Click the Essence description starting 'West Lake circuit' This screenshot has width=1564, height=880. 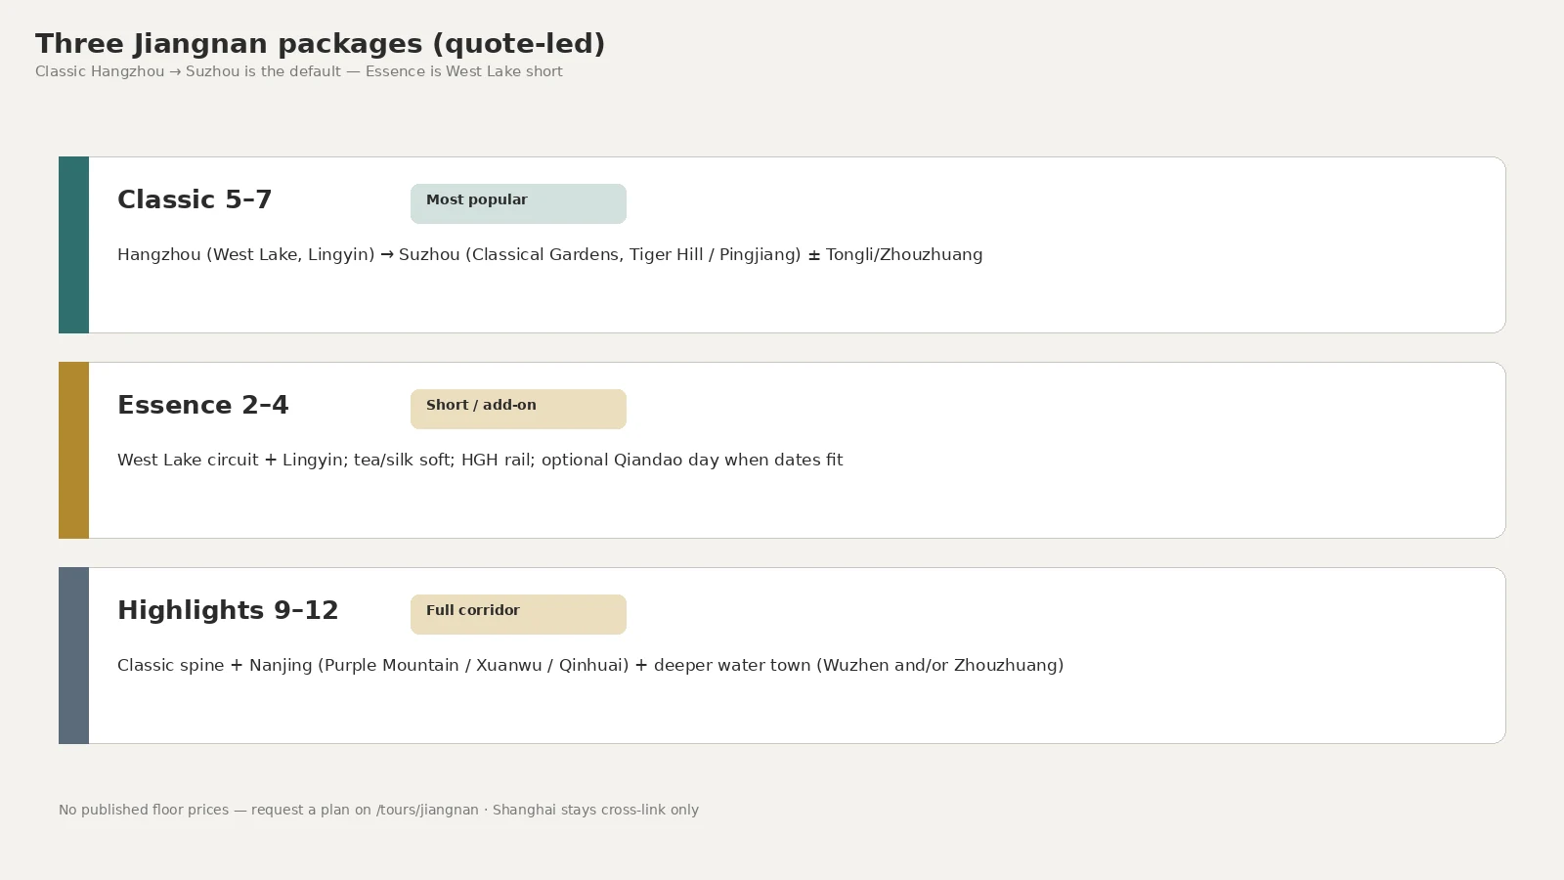coord(480,460)
